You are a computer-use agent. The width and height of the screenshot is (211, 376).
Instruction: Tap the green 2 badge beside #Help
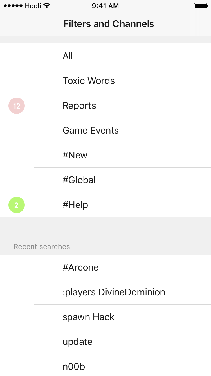(x=17, y=205)
